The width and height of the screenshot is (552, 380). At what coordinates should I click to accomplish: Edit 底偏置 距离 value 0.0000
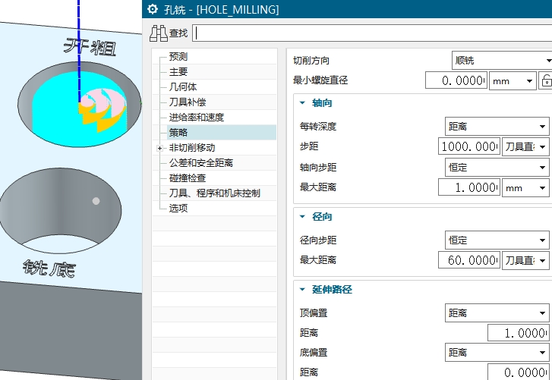(518, 372)
